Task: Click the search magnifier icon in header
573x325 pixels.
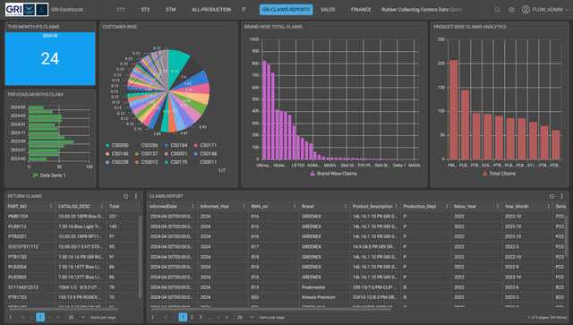Action: tap(498, 10)
